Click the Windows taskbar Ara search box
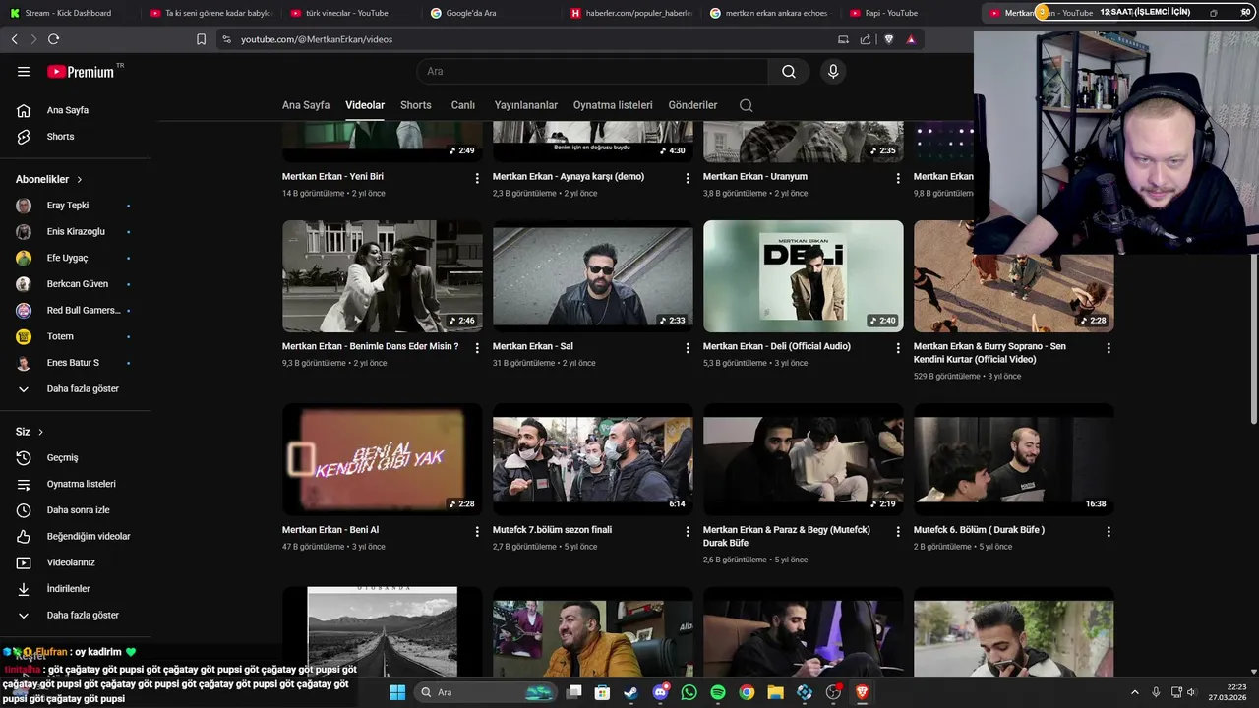Image resolution: width=1259 pixels, height=708 pixels. [486, 692]
